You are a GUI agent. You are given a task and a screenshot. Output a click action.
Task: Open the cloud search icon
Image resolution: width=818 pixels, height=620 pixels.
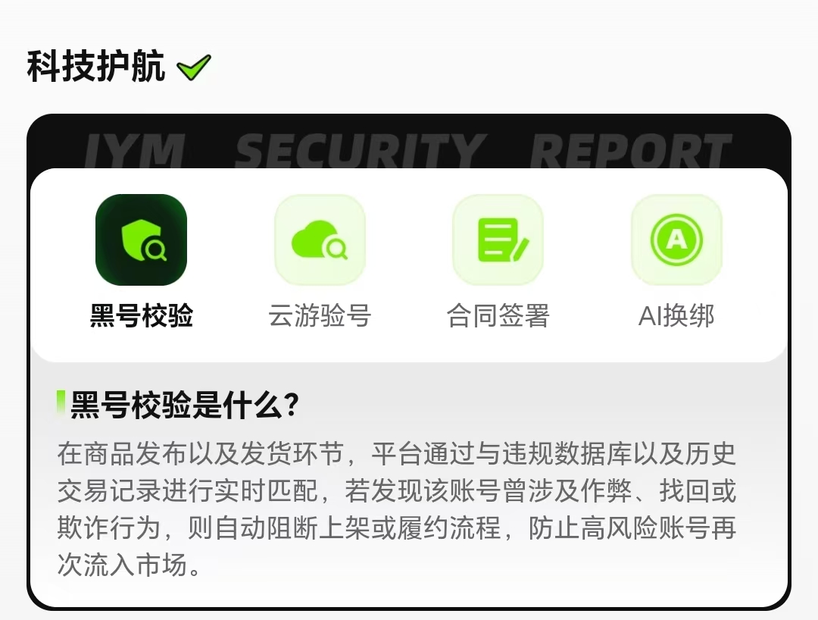coord(320,240)
